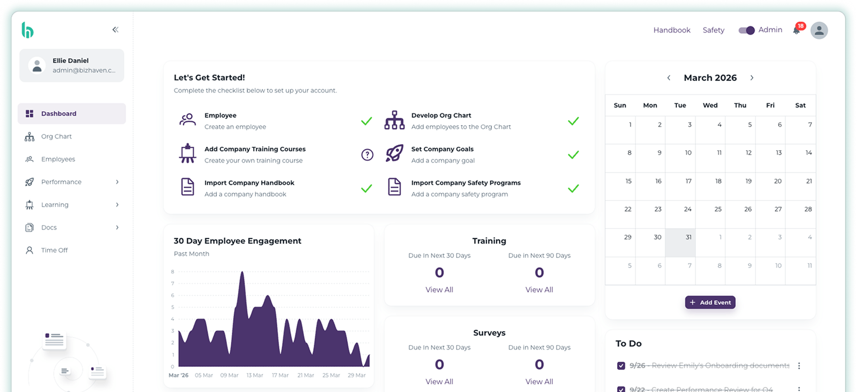Click the help question mark icon
The width and height of the screenshot is (857, 392).
point(367,155)
